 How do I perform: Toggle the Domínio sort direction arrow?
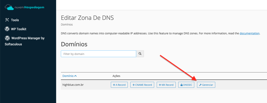point(76,76)
